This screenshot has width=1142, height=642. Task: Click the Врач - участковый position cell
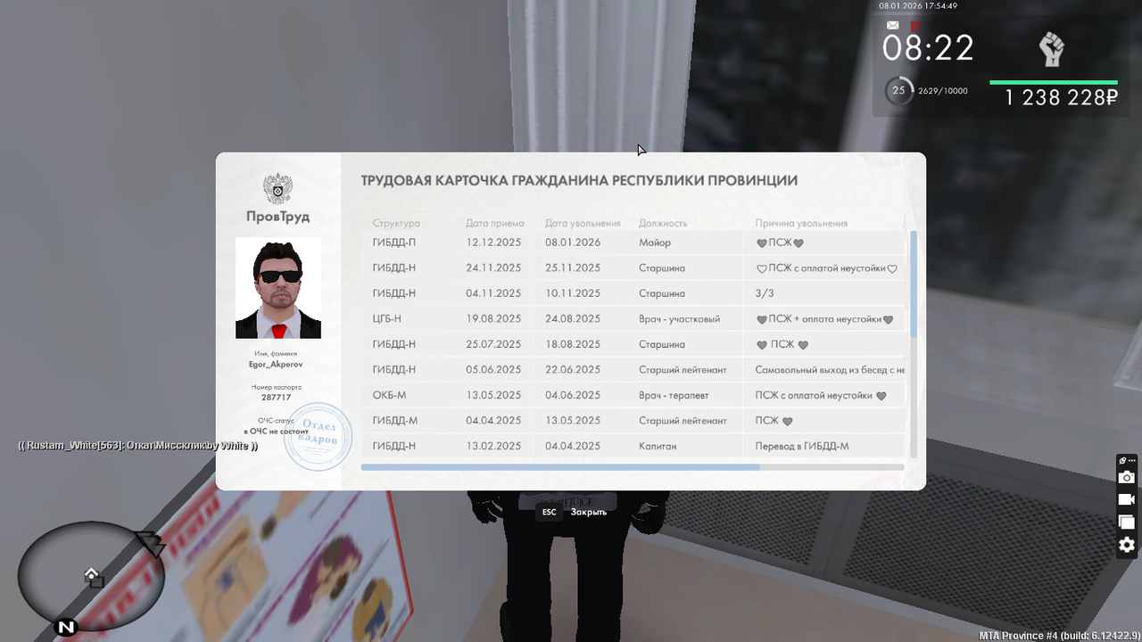(x=679, y=318)
